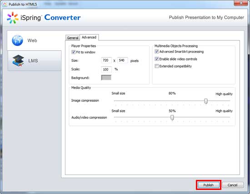Click the Multimedia Objects Processing label
Screen dimensions: 250x194
tap(176, 46)
